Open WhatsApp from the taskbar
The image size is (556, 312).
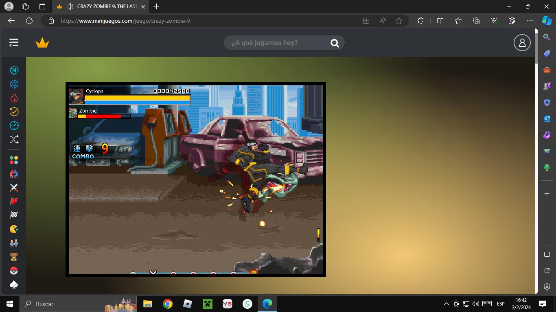point(247,304)
